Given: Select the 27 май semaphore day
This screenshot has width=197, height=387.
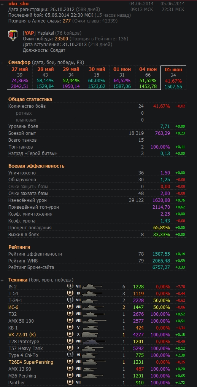Looking at the screenshot, I should (x=20, y=78).
